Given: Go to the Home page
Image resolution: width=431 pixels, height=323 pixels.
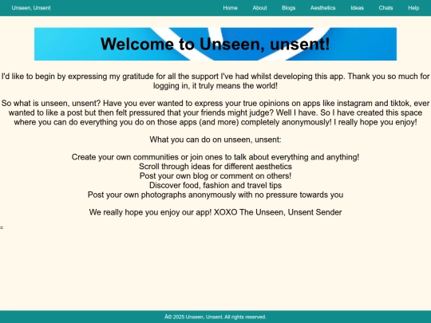Looking at the screenshot, I should [230, 8].
